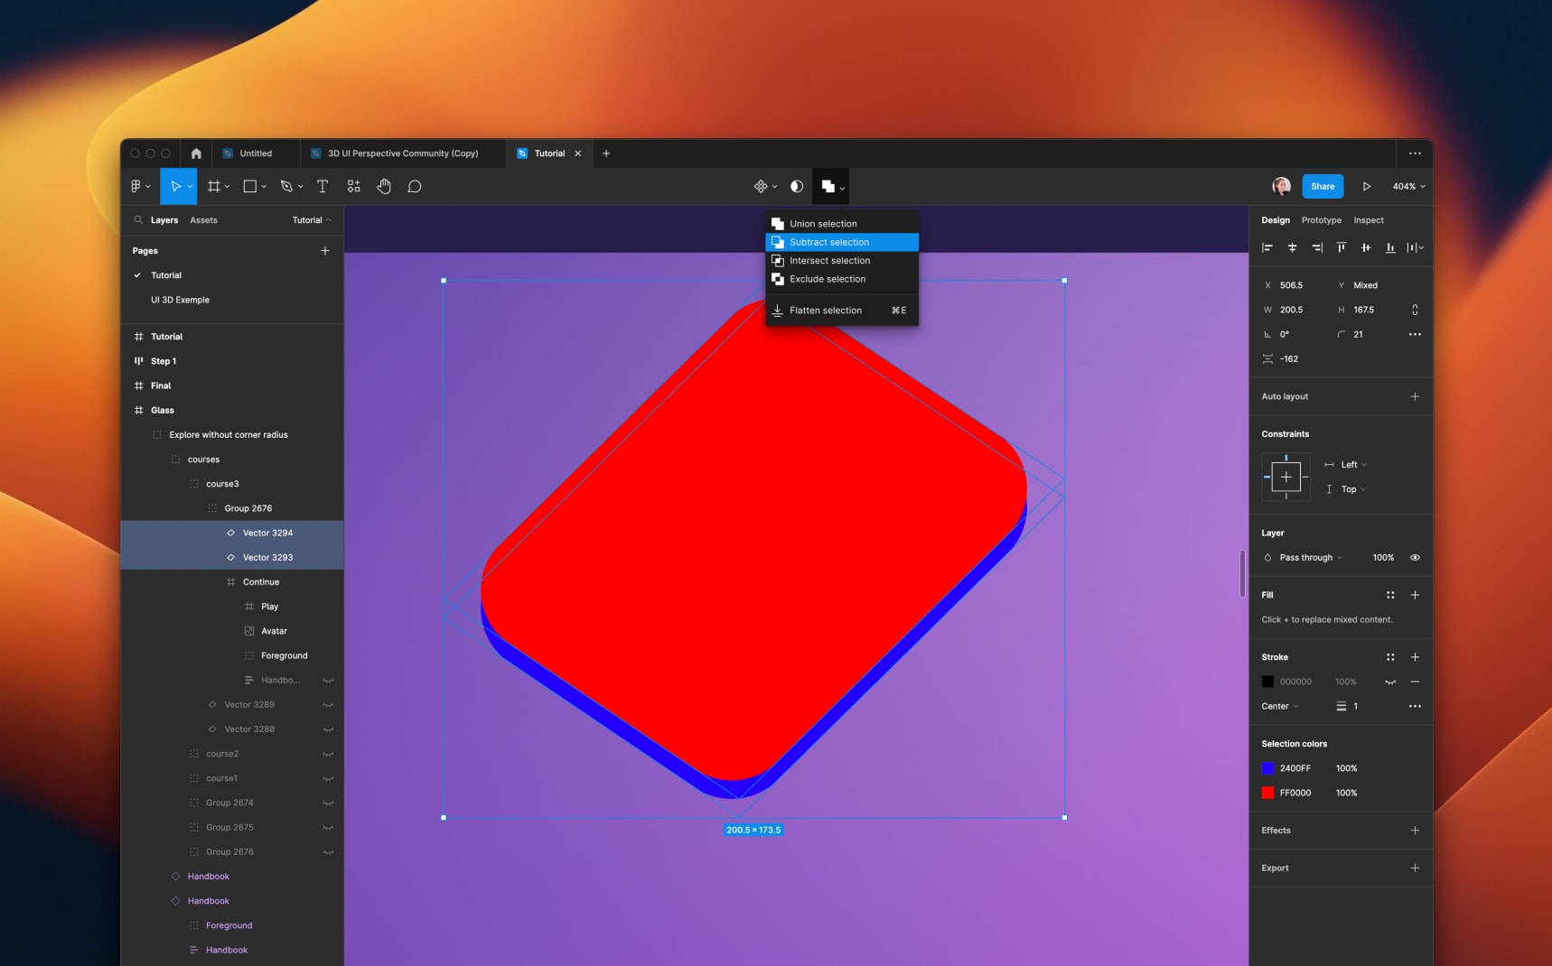Click the Auto layout plus button
The image size is (1552, 966).
coord(1415,396)
